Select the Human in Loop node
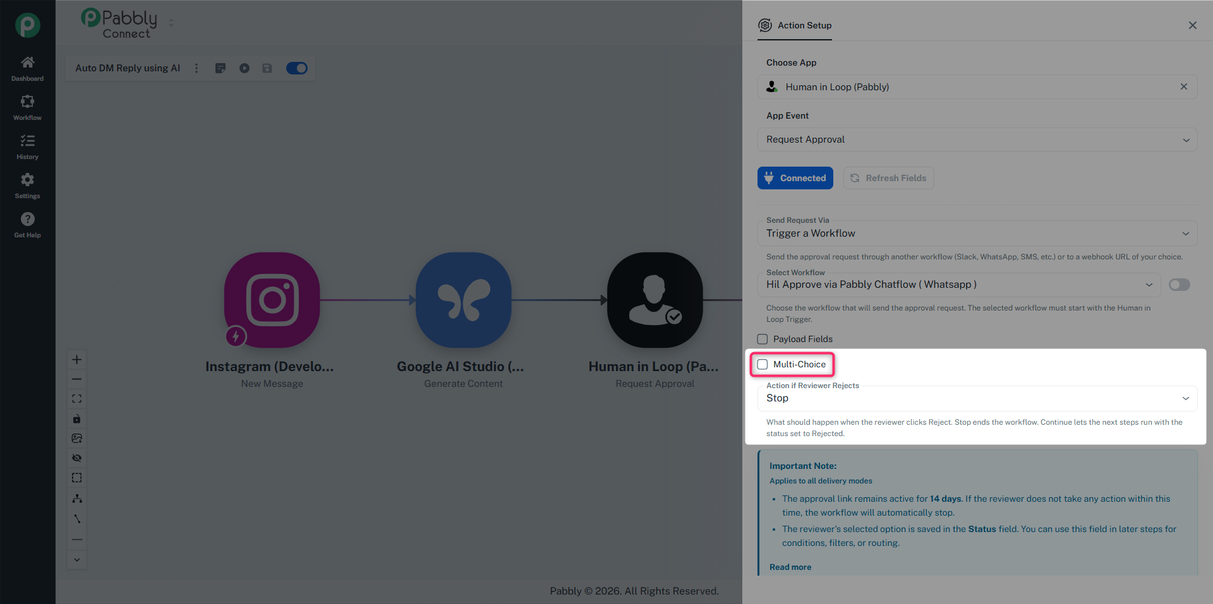1213x604 pixels. point(655,300)
